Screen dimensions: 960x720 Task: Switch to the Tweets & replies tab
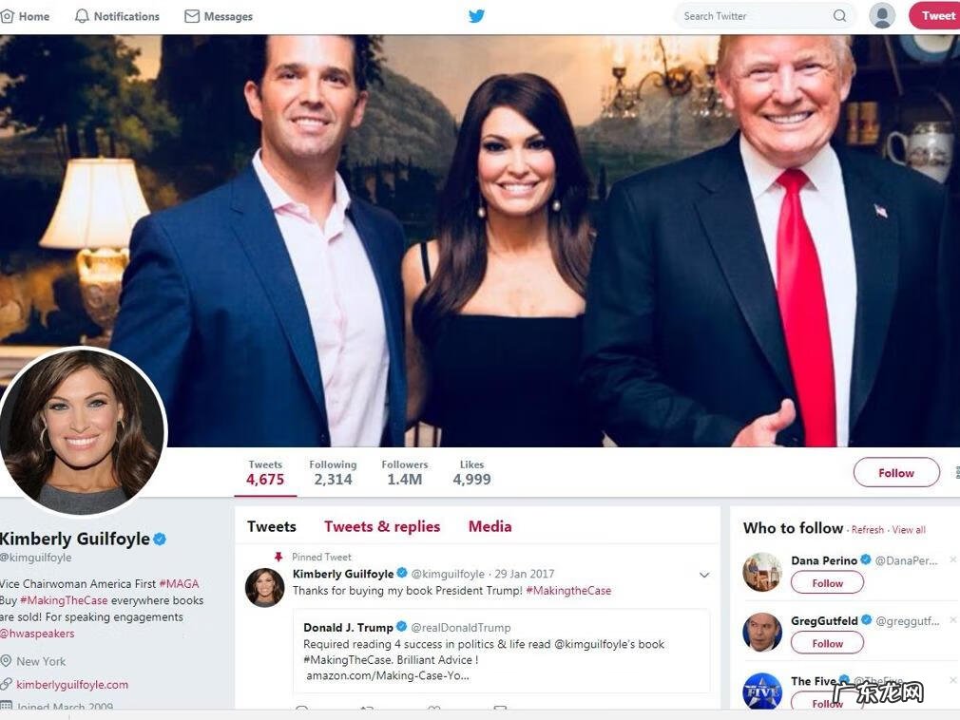pyautogui.click(x=382, y=526)
